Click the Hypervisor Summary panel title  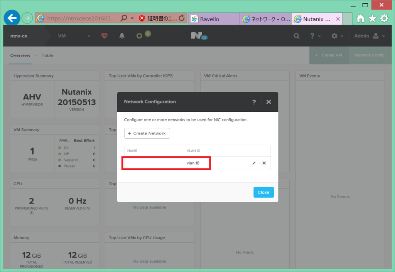point(34,76)
